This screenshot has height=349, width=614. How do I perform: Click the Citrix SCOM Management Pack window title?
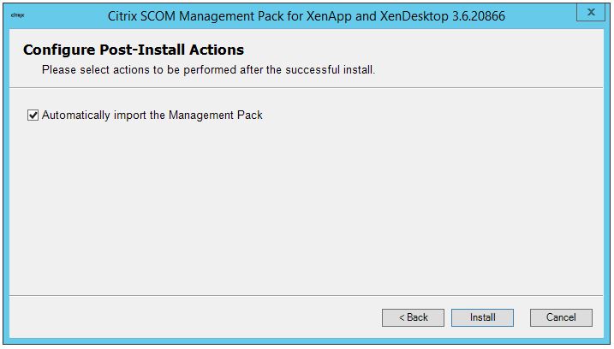[x=307, y=15]
